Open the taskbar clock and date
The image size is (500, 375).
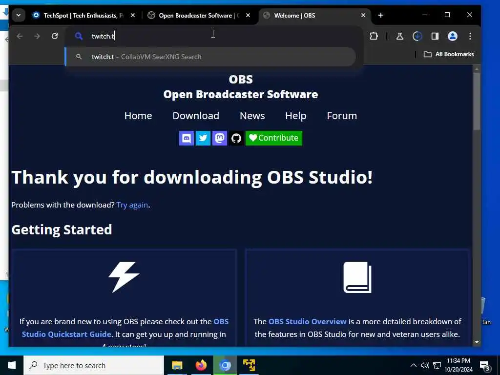pyautogui.click(x=458, y=365)
